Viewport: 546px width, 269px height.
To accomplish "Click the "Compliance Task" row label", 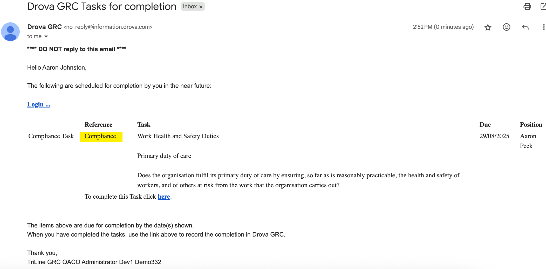I will [51, 136].
